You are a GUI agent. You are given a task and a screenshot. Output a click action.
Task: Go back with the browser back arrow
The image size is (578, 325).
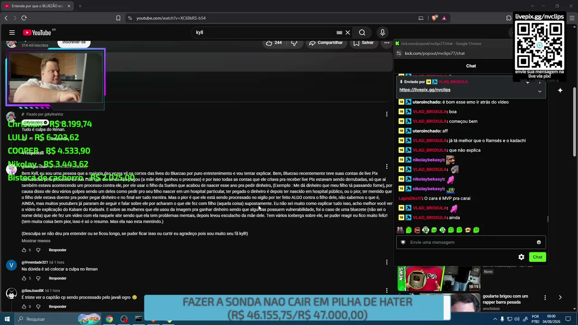point(6,18)
